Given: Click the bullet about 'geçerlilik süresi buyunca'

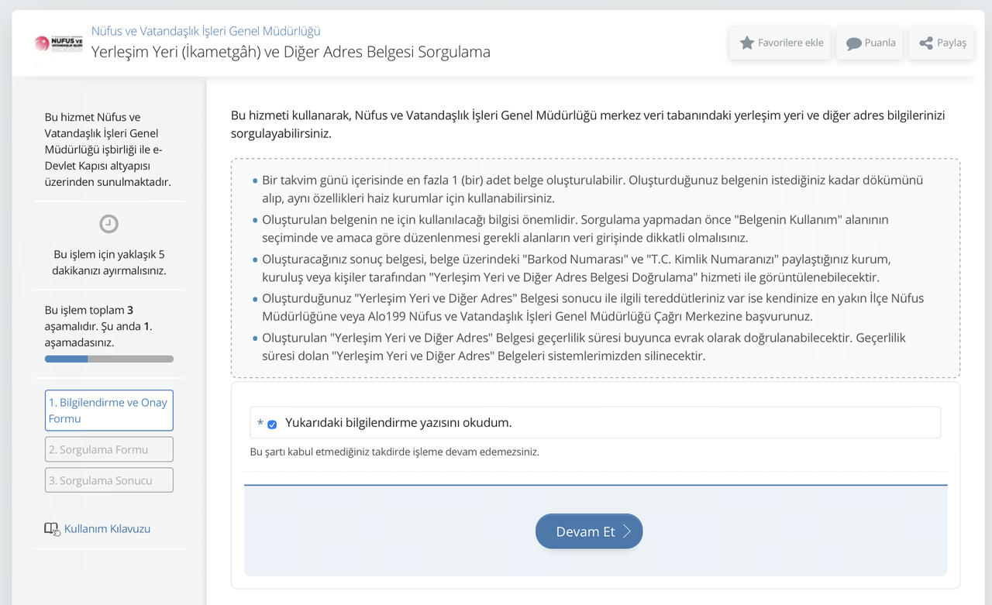Looking at the screenshot, I should point(584,346).
